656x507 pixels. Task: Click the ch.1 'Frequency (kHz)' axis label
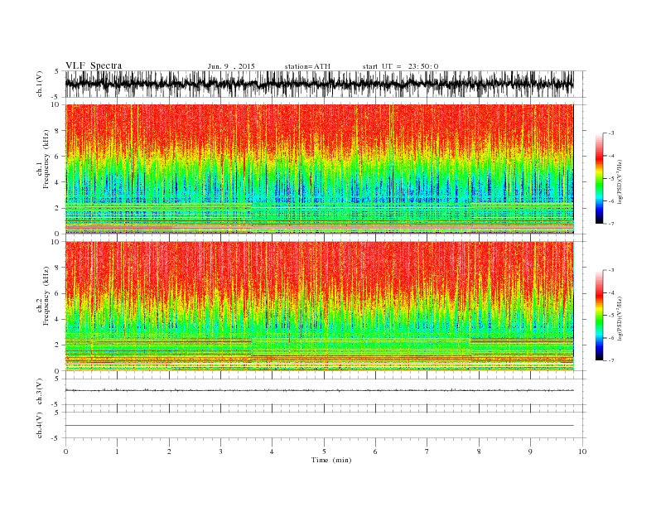click(x=46, y=159)
